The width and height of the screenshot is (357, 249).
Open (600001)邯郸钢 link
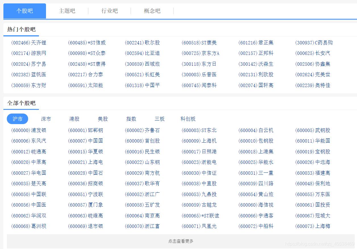(x=85, y=130)
